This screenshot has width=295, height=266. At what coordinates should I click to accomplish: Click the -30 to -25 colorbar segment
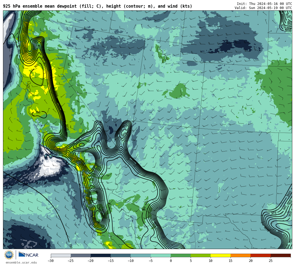click(61, 255)
